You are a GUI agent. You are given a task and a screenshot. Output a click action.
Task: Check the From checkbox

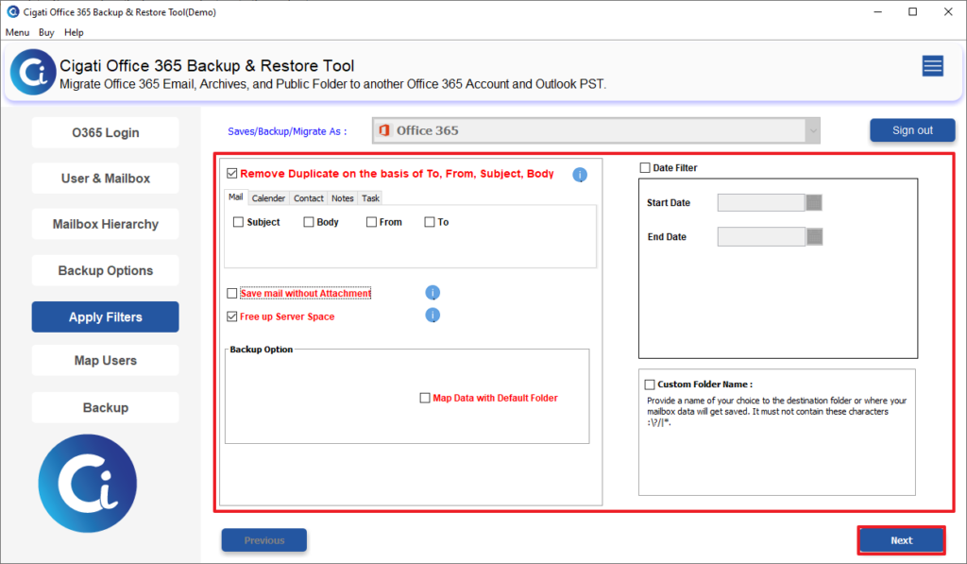[x=371, y=222]
